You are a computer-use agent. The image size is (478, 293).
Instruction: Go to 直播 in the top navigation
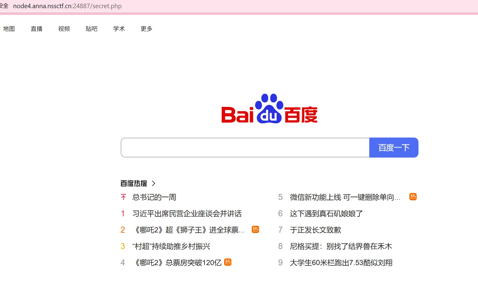(36, 29)
